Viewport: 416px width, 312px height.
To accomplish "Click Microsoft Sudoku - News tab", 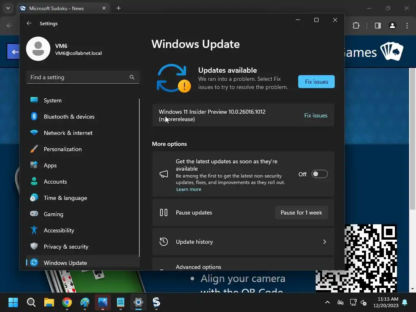I will point(63,8).
